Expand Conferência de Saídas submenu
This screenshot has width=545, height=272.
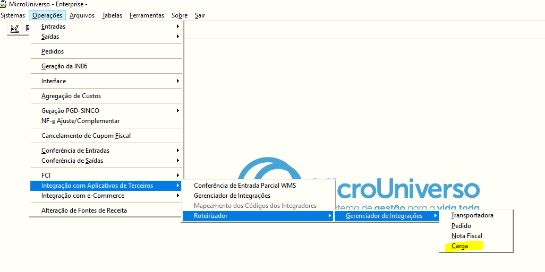click(106, 161)
